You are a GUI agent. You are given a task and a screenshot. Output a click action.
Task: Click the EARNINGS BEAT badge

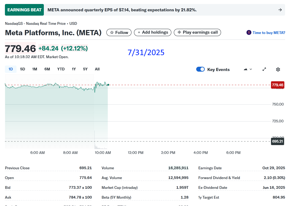tap(25, 10)
